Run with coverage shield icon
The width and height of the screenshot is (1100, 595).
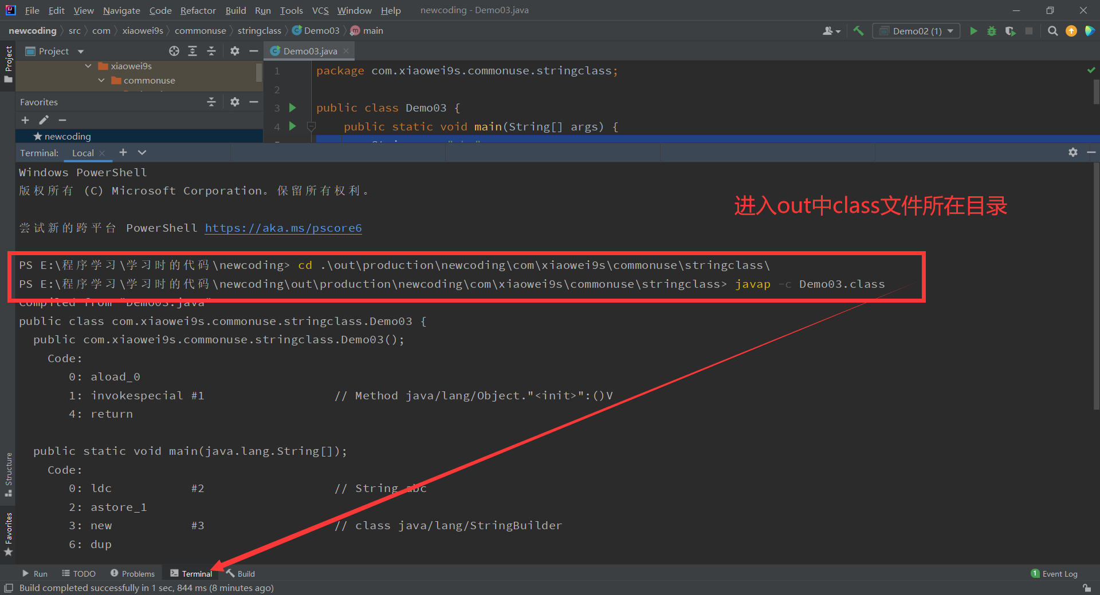[x=1011, y=31]
